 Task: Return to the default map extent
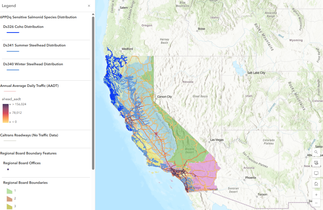pos(316,184)
